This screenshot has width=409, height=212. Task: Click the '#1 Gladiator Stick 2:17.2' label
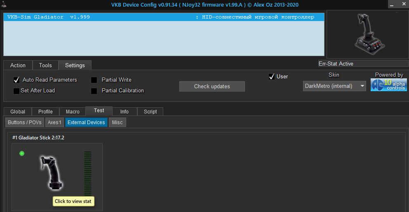(38, 138)
